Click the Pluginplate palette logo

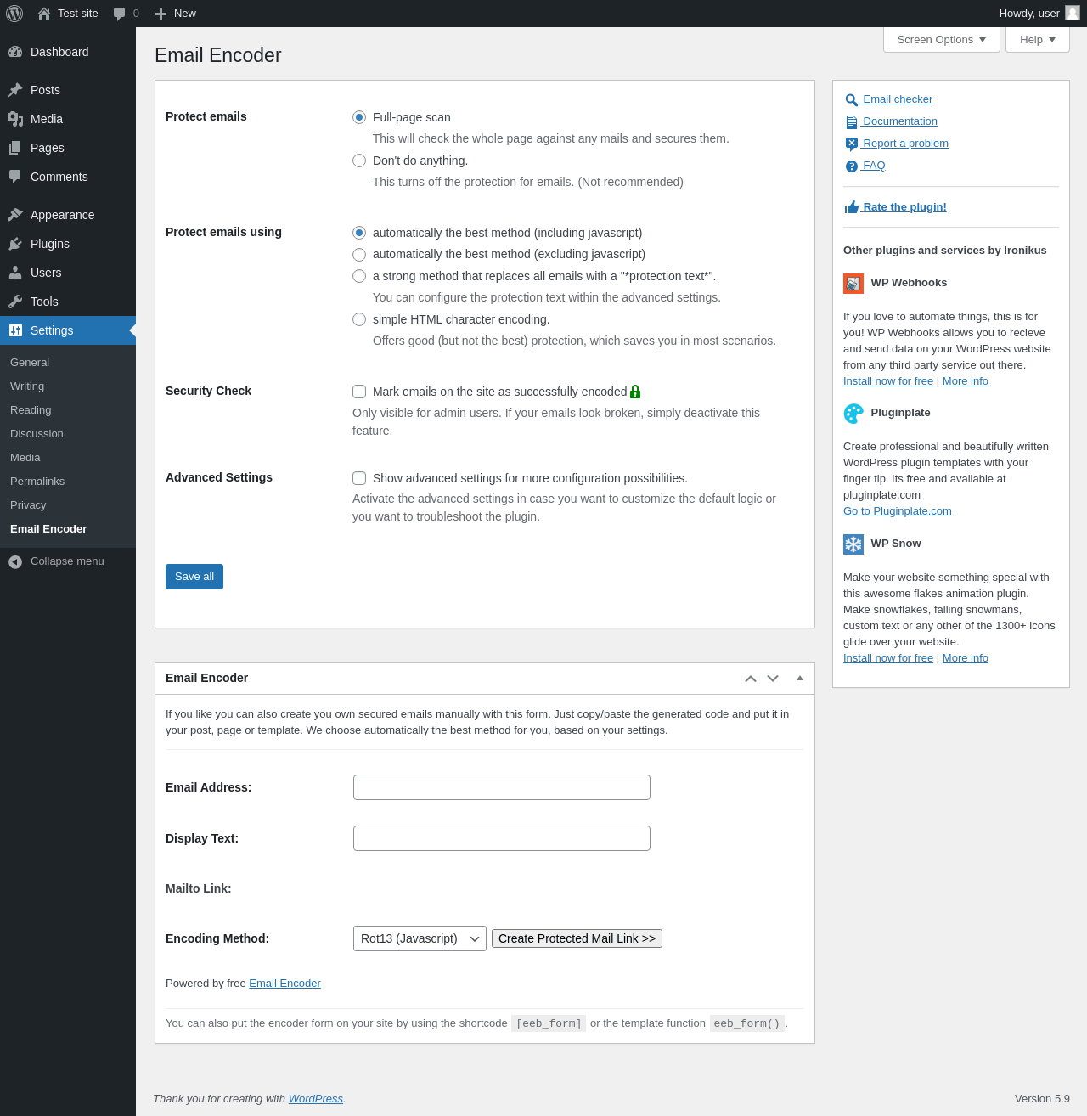(x=853, y=414)
